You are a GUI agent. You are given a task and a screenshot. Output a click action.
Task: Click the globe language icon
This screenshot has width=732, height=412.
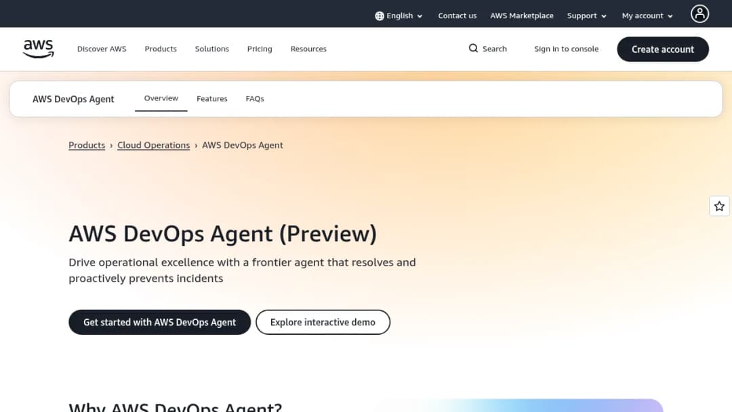click(380, 16)
